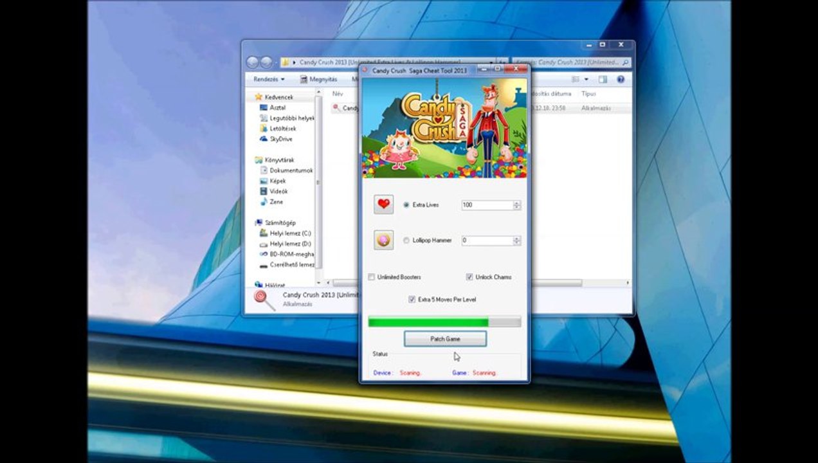This screenshot has width=818, height=463.
Task: Click the Cheat Tool title bar icon
Action: [x=366, y=69]
